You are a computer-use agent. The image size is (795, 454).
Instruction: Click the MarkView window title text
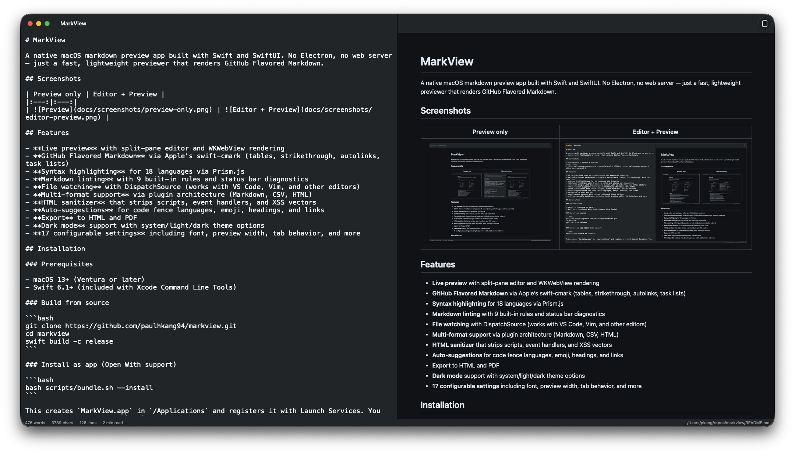coord(73,23)
